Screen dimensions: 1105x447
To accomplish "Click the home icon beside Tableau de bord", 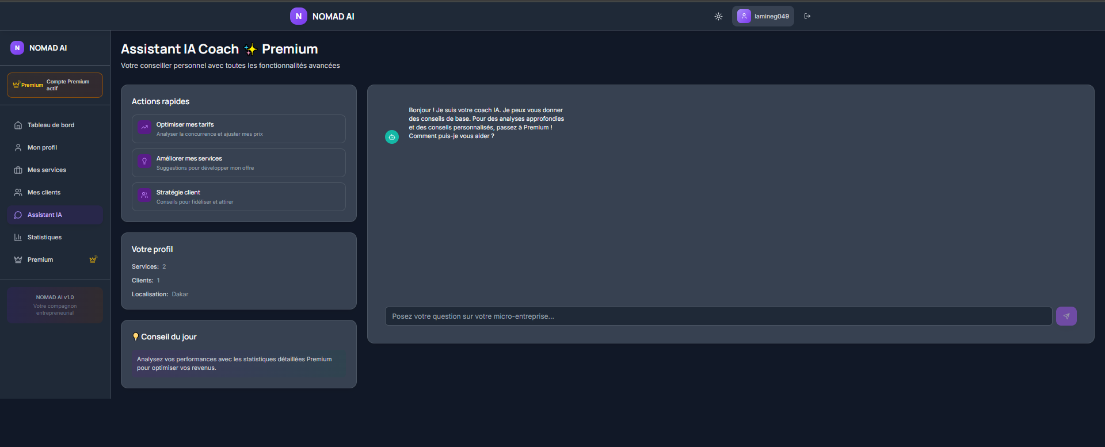I will pos(18,125).
